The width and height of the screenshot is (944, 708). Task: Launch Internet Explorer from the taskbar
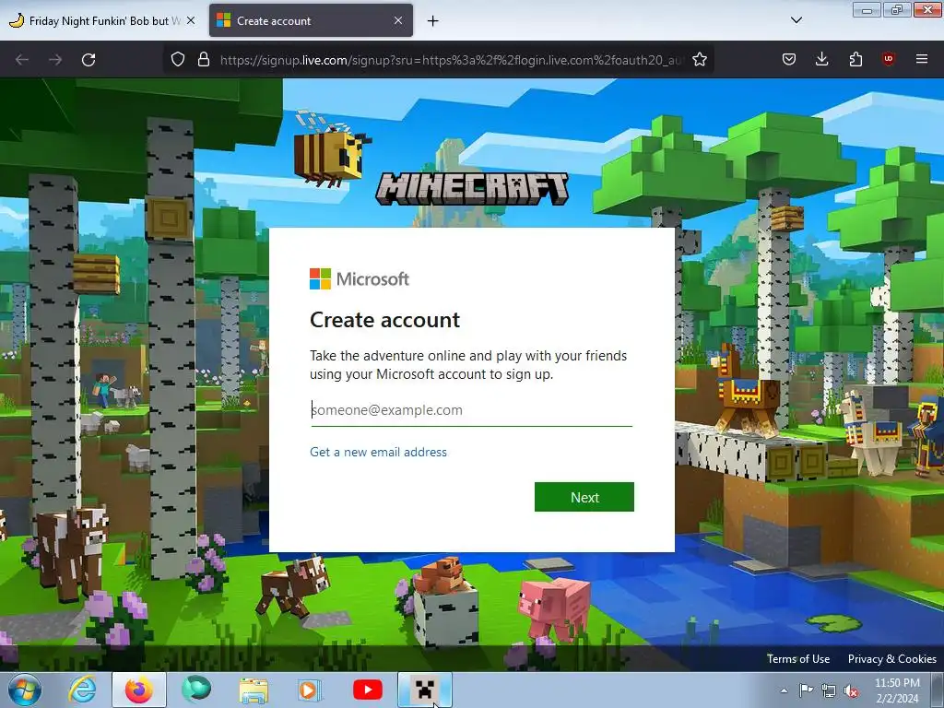(82, 690)
